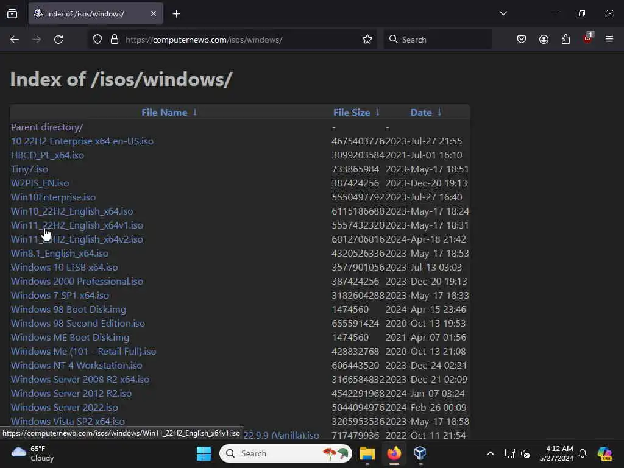Reload the current page
Image resolution: width=624 pixels, height=468 pixels.
[x=58, y=40]
